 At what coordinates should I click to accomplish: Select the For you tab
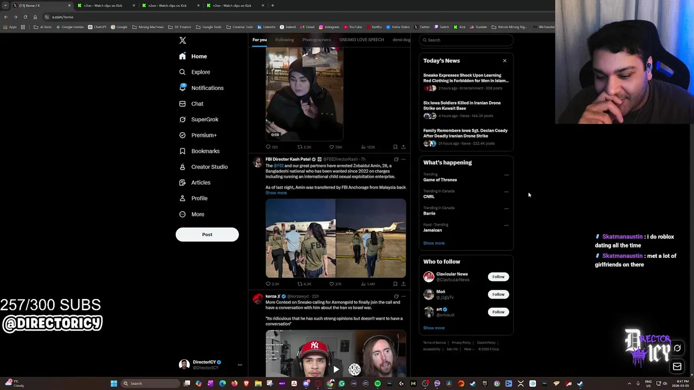click(260, 40)
